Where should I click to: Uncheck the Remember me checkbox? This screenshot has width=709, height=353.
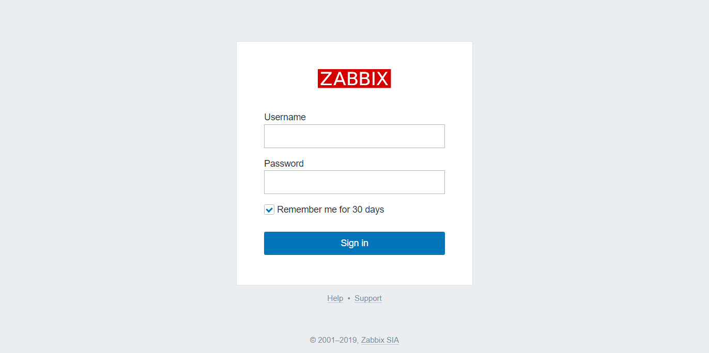coord(269,210)
